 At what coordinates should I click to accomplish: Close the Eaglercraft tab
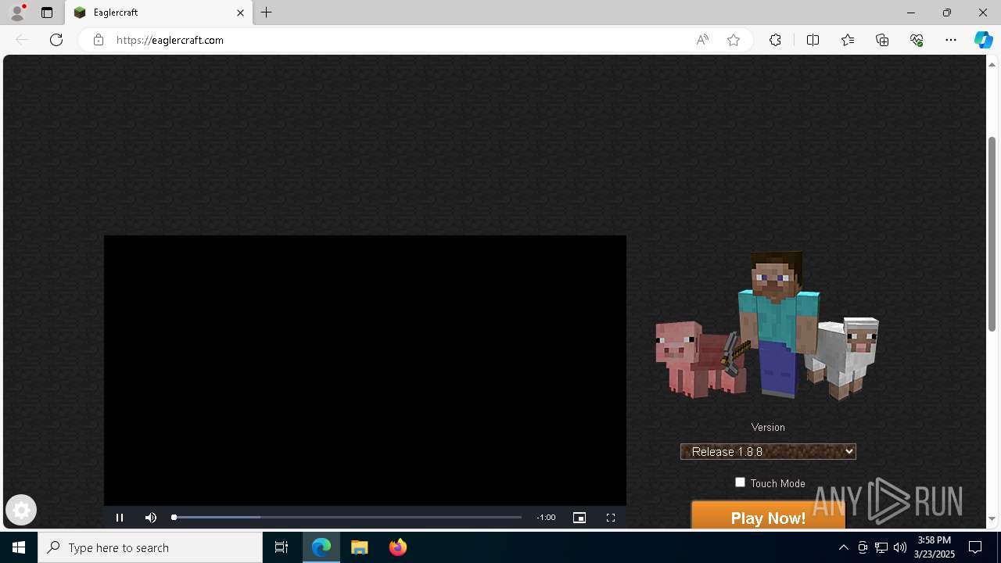point(240,13)
